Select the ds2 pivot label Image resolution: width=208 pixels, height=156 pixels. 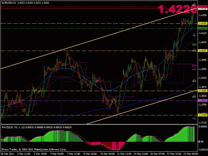click(194, 81)
